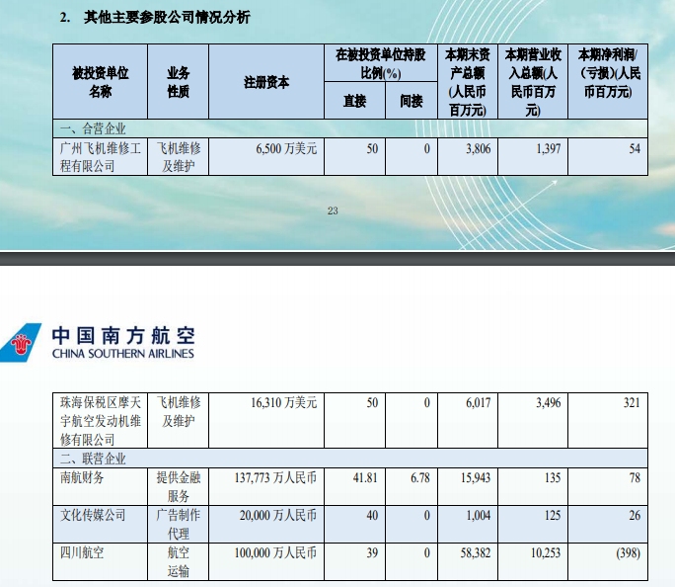Click the 40 direct holding value
The width and height of the screenshot is (675, 587).
(x=372, y=515)
